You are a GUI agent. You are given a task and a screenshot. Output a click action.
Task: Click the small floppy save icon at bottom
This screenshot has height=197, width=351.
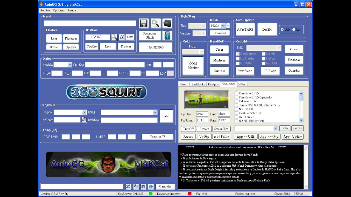click(x=143, y=186)
